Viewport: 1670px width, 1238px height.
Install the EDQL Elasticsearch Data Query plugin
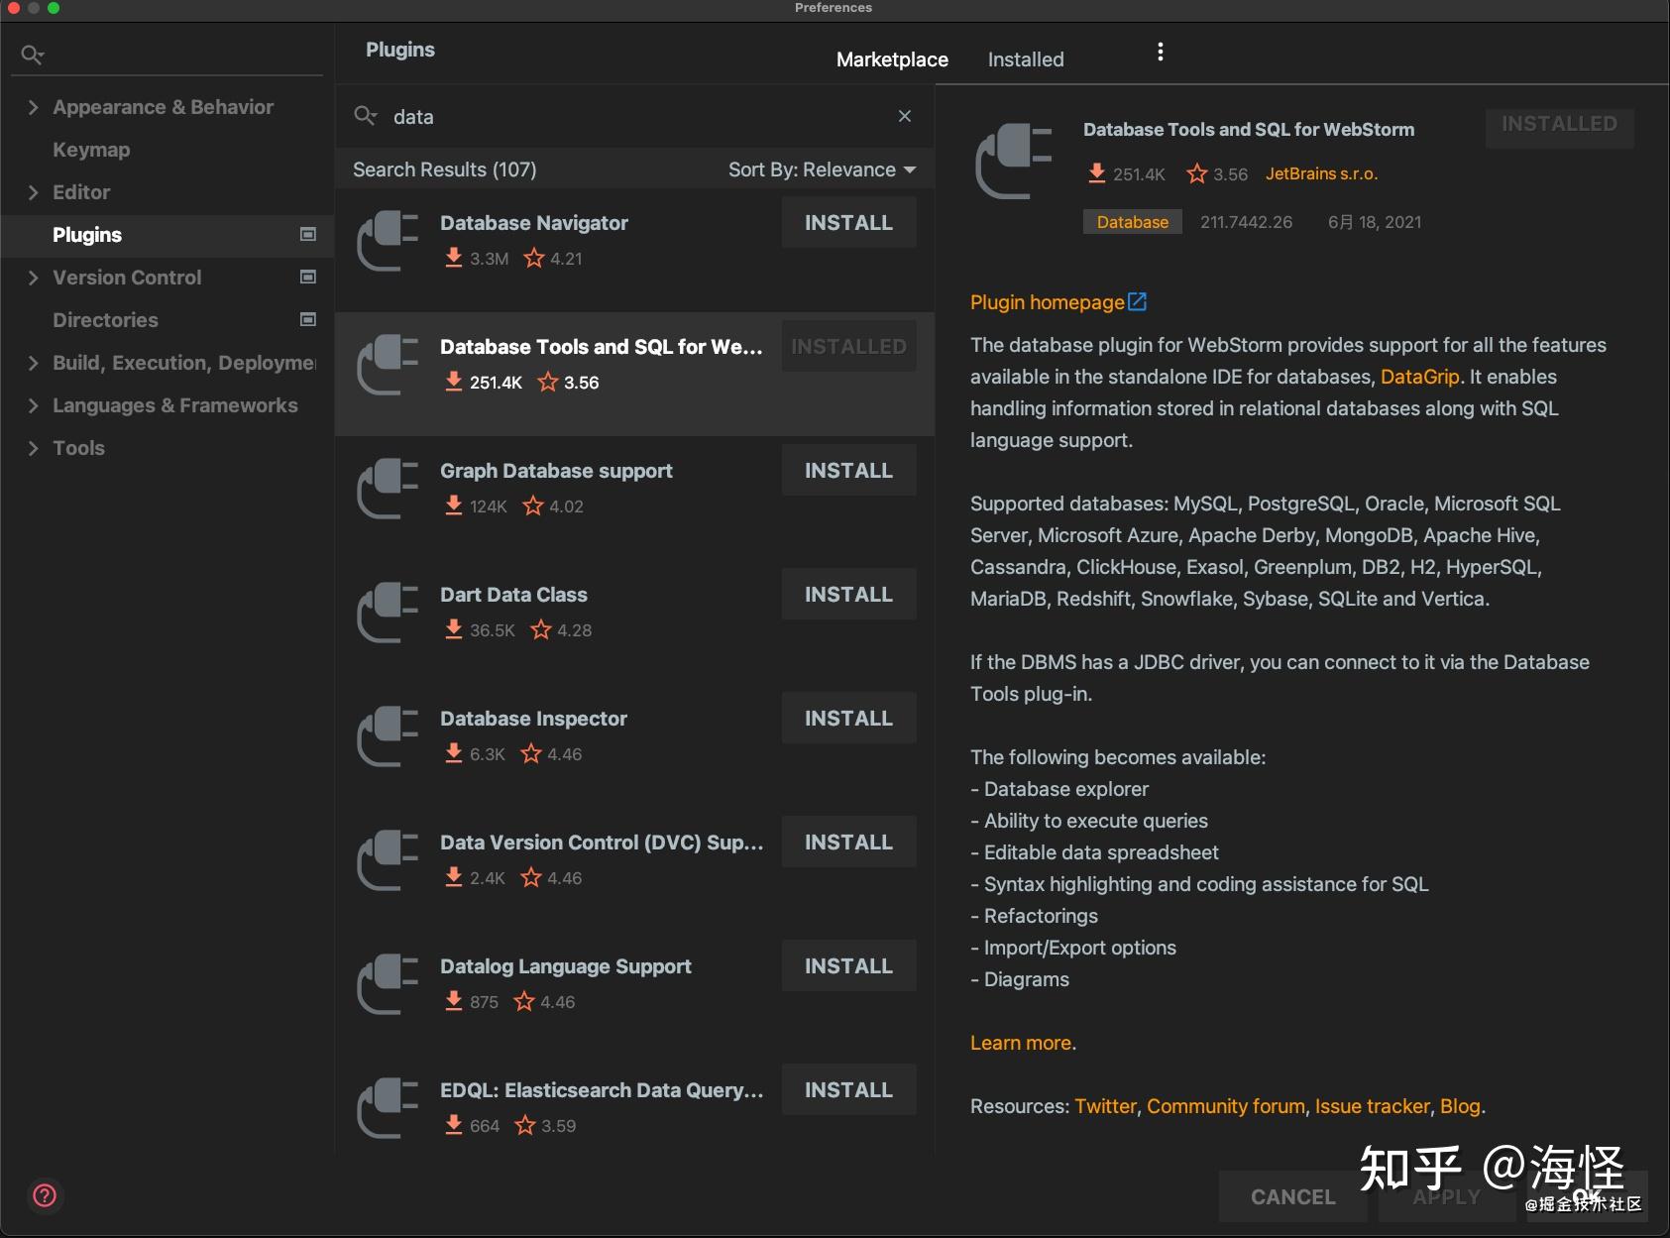pyautogui.click(x=848, y=1089)
